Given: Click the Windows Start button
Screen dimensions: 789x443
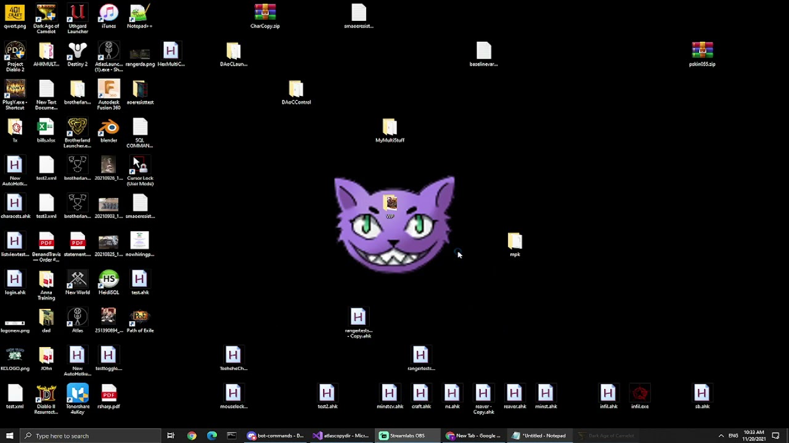Looking at the screenshot, I should coord(9,436).
